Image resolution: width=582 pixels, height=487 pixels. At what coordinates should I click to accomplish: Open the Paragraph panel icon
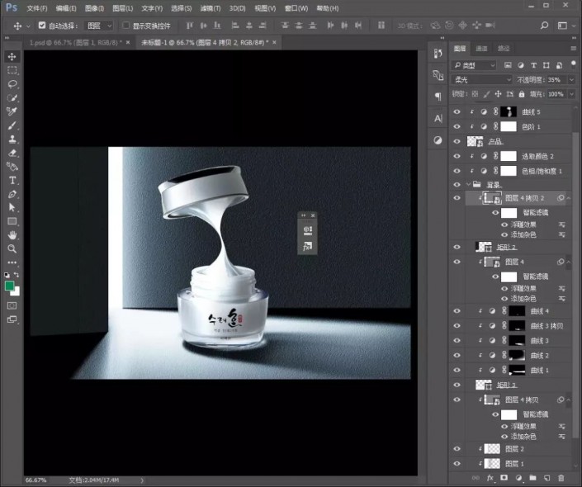point(438,97)
